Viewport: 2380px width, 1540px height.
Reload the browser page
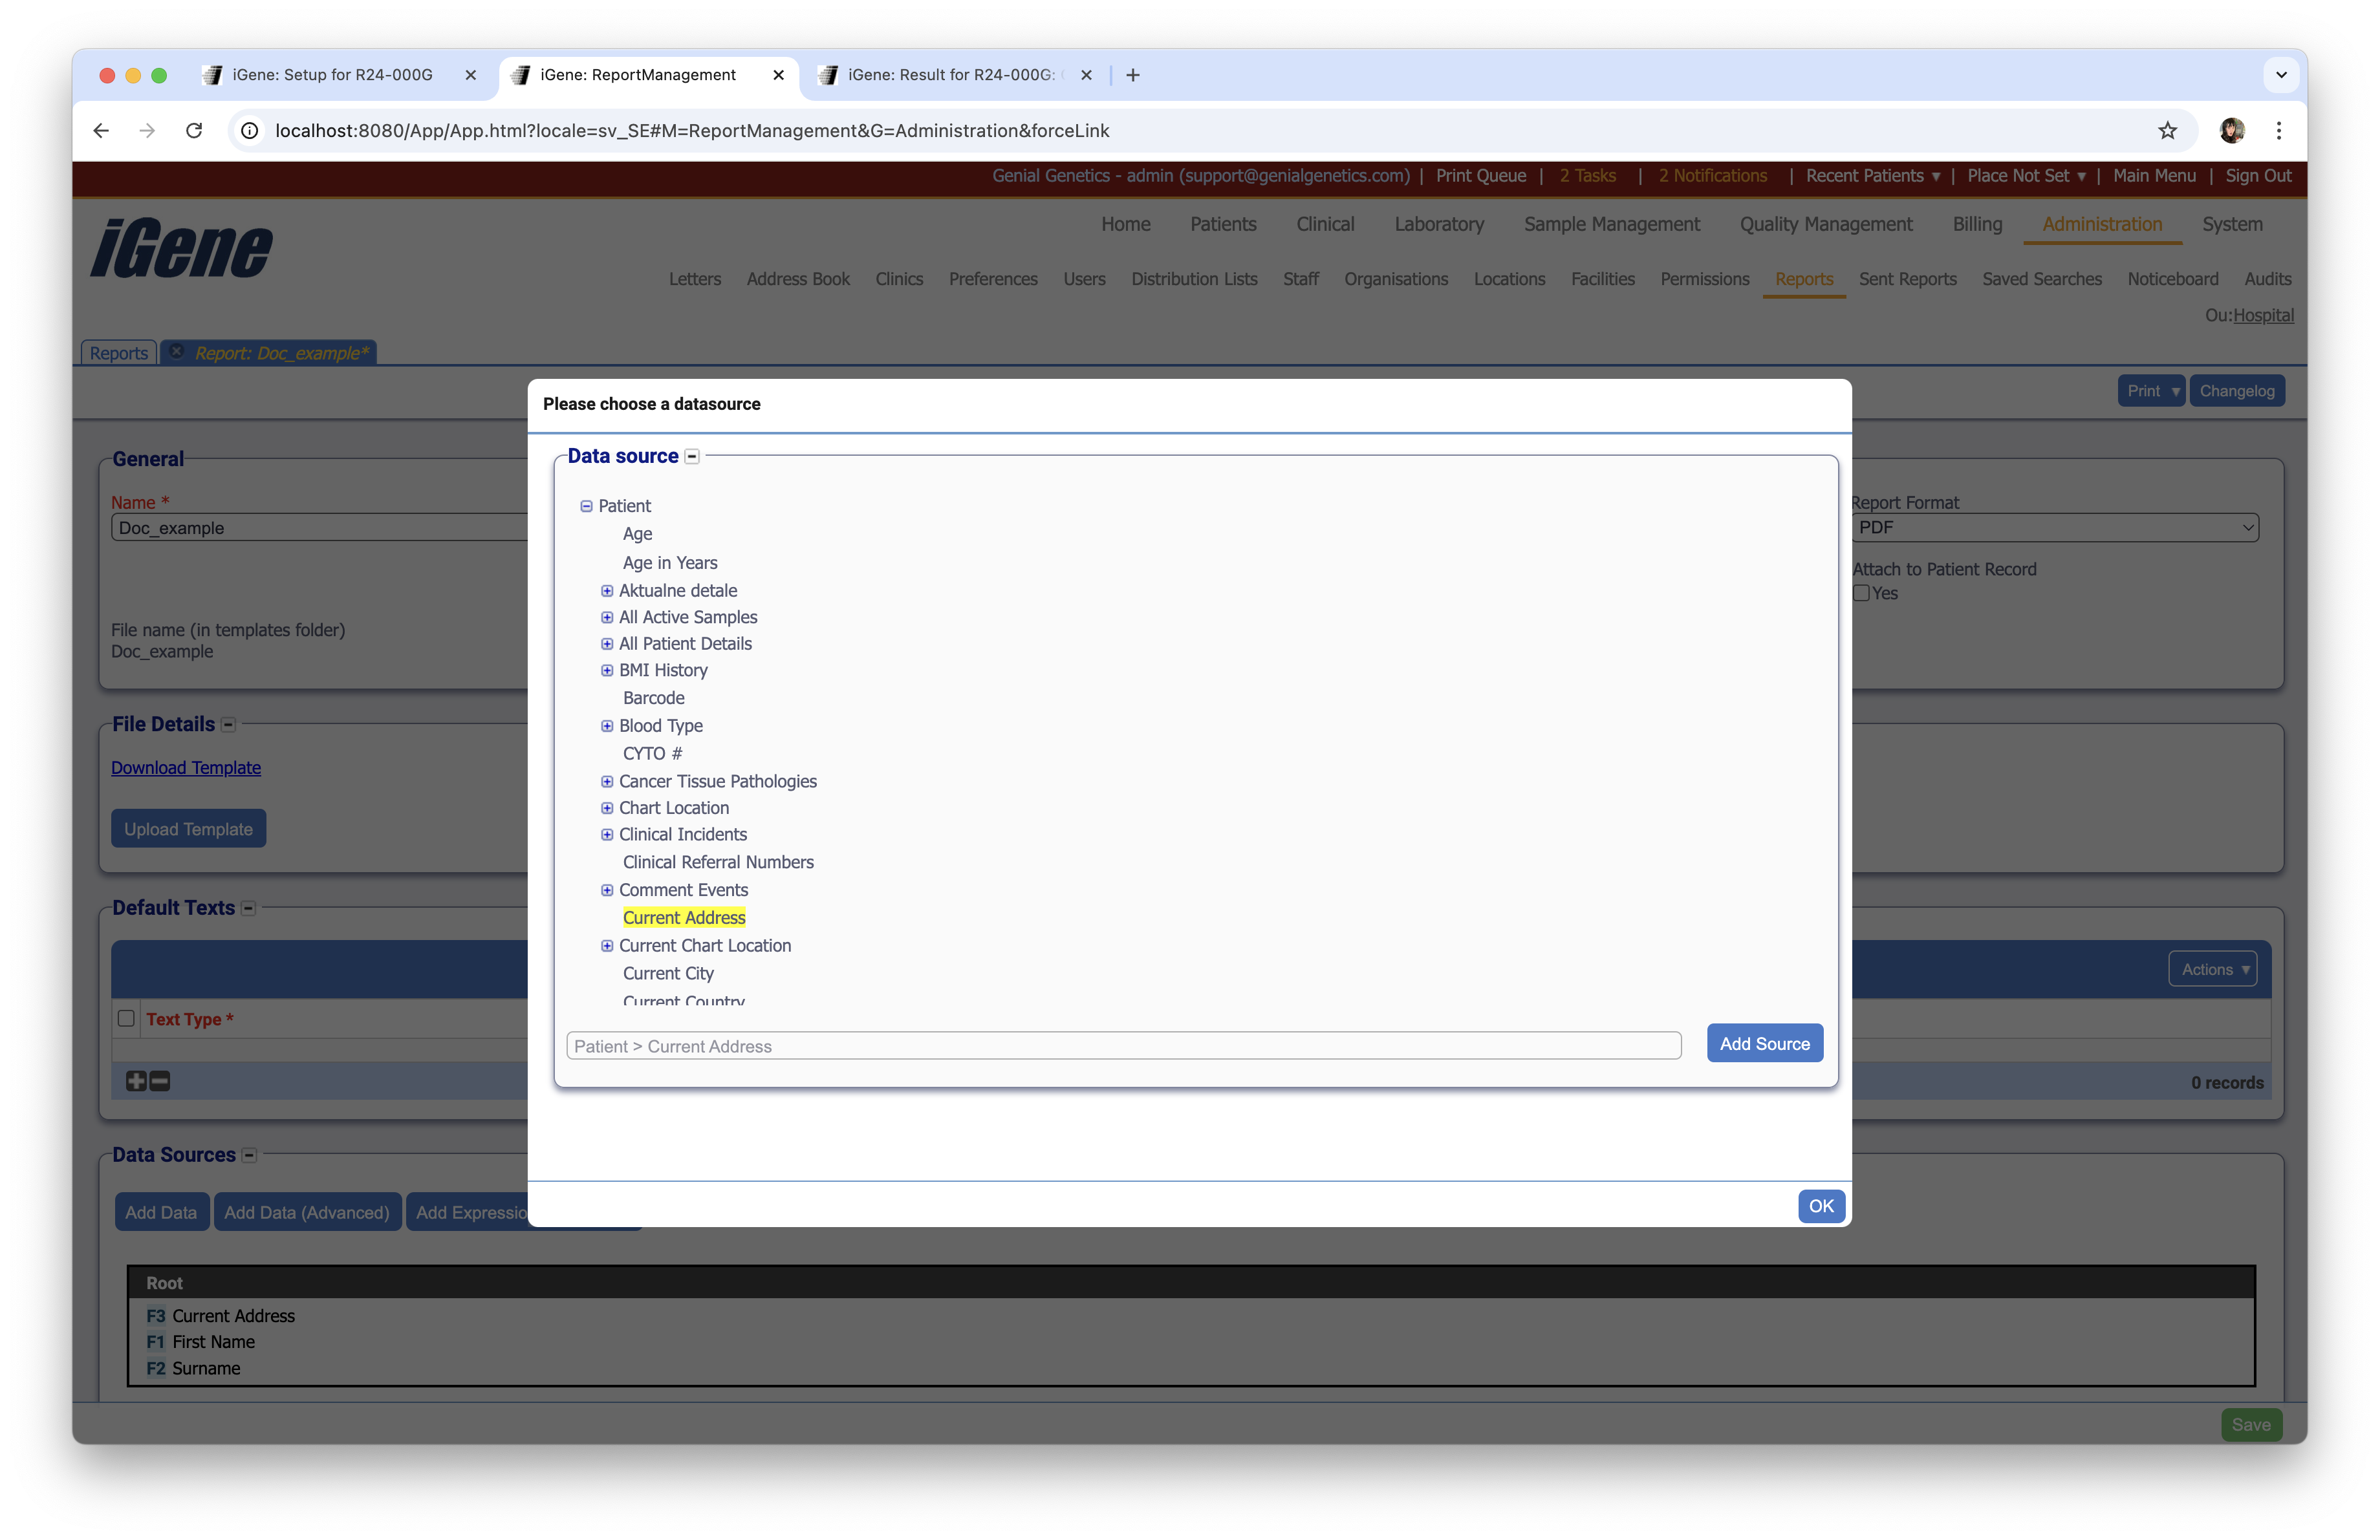click(194, 131)
